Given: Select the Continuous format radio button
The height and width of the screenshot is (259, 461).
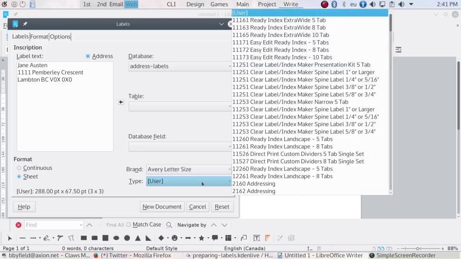Looking at the screenshot, I should pos(19,168).
